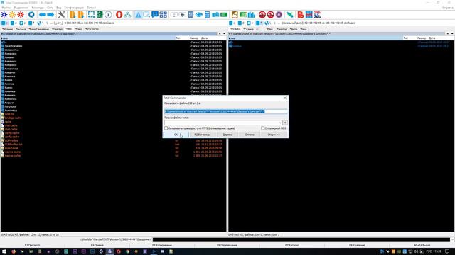The width and height of the screenshot is (455, 255).
Task: Click the F2 В очередь queue button
Action: coord(202,135)
